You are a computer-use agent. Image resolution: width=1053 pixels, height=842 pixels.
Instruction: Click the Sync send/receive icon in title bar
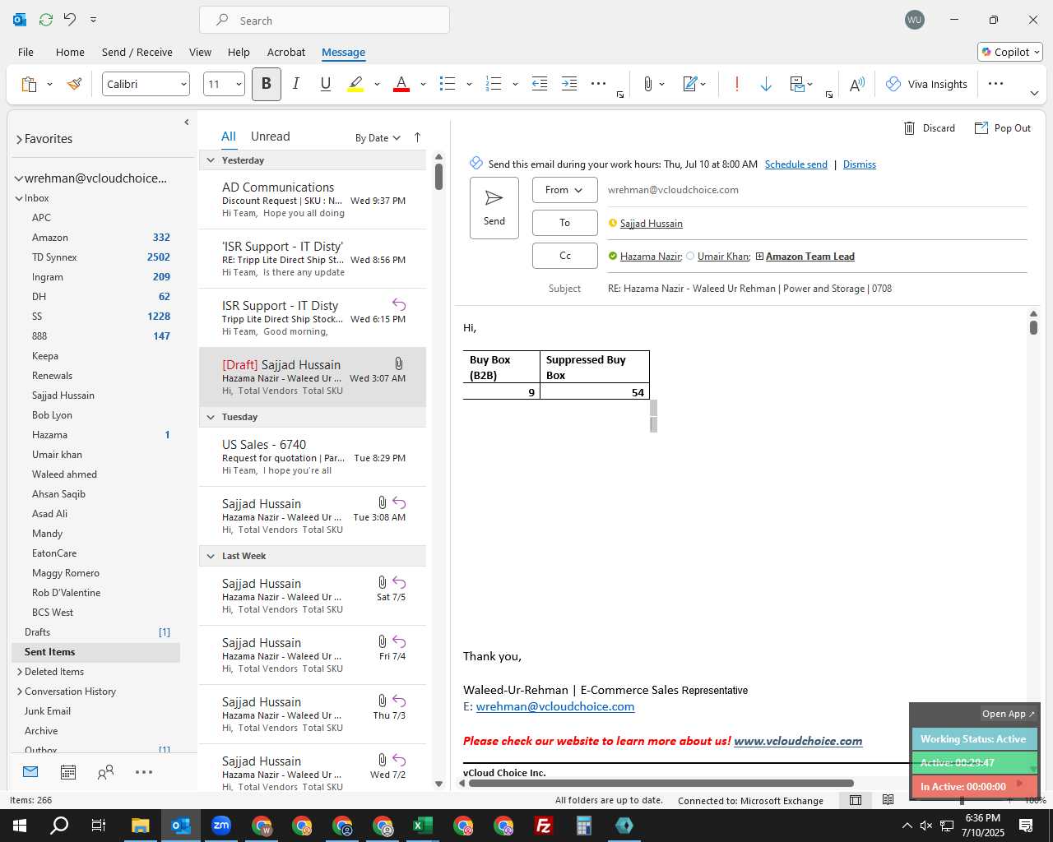pos(46,19)
